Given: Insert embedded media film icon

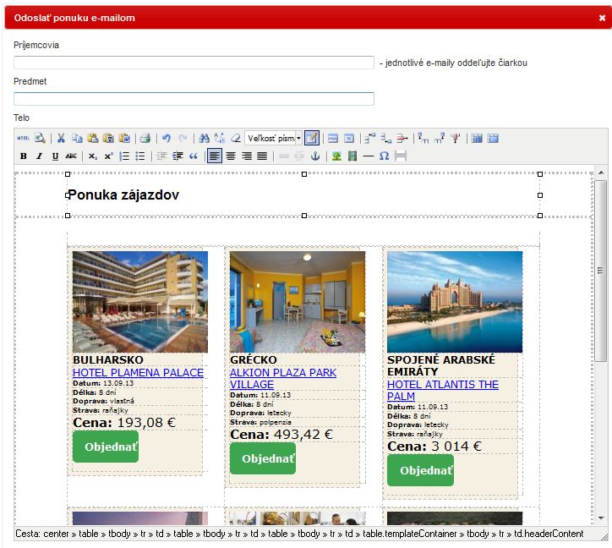Looking at the screenshot, I should (x=352, y=156).
